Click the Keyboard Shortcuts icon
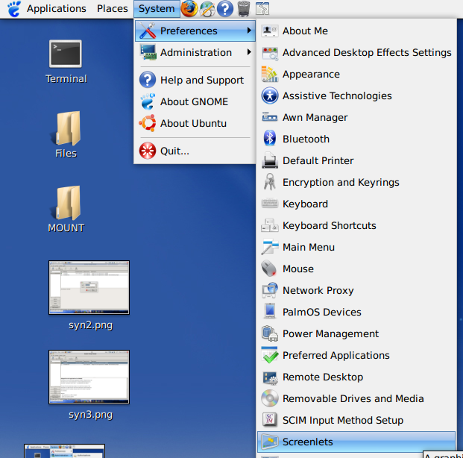Screen dimensions: 463x458 tap(270, 226)
